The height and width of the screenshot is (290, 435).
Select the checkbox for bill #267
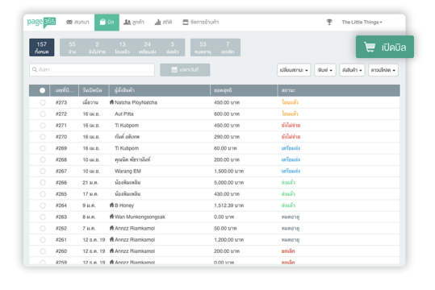click(x=43, y=171)
